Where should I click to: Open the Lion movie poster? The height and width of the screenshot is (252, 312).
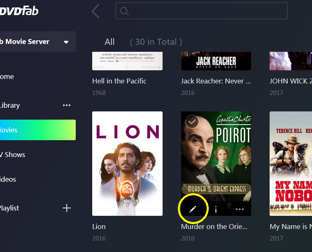[x=127, y=164]
